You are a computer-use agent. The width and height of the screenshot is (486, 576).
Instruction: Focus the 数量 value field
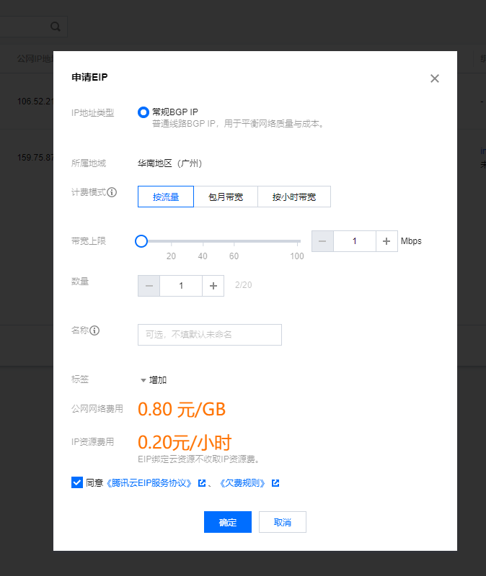pyautogui.click(x=181, y=285)
